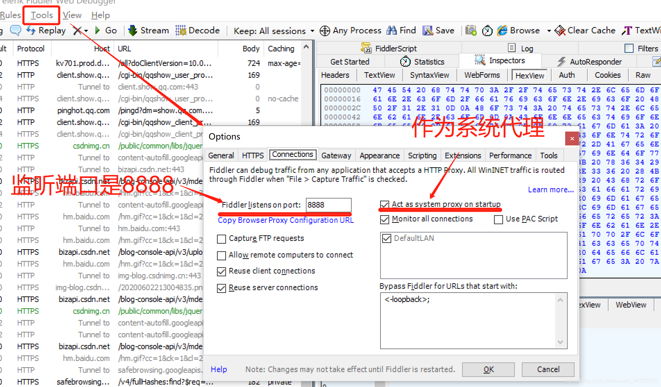Viewport: 661px width, 387px height.
Task: Toggle Monitor all connections checkbox
Action: tap(384, 219)
